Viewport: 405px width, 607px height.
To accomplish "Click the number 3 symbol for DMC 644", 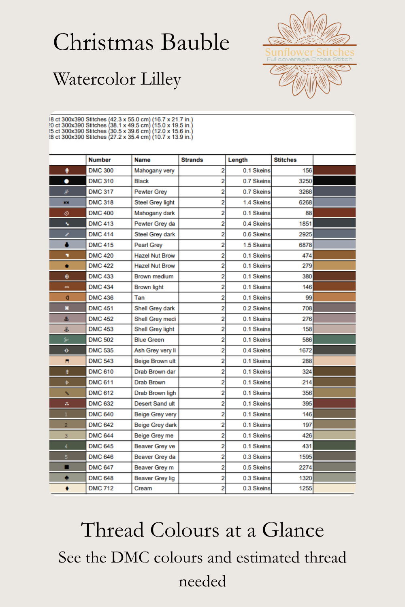I will point(66,436).
